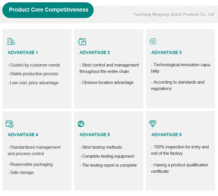Click the calendar wrench icon above Advantage 4
This screenshot has width=218, height=196.
(x=10, y=124)
